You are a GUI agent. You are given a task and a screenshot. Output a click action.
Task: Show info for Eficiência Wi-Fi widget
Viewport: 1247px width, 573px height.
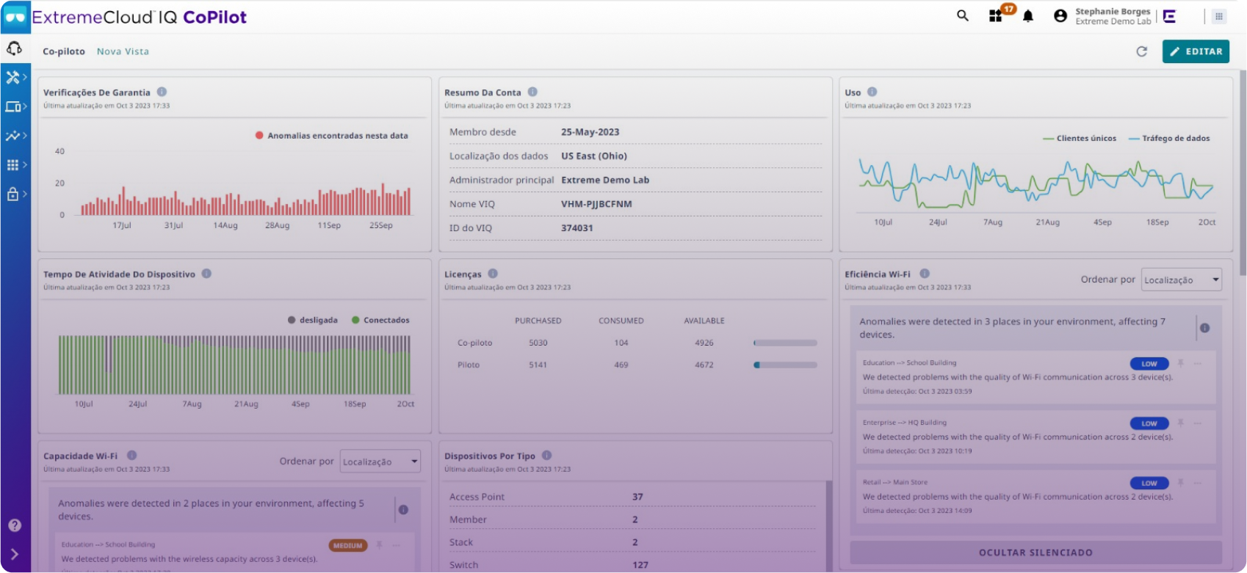coord(925,274)
